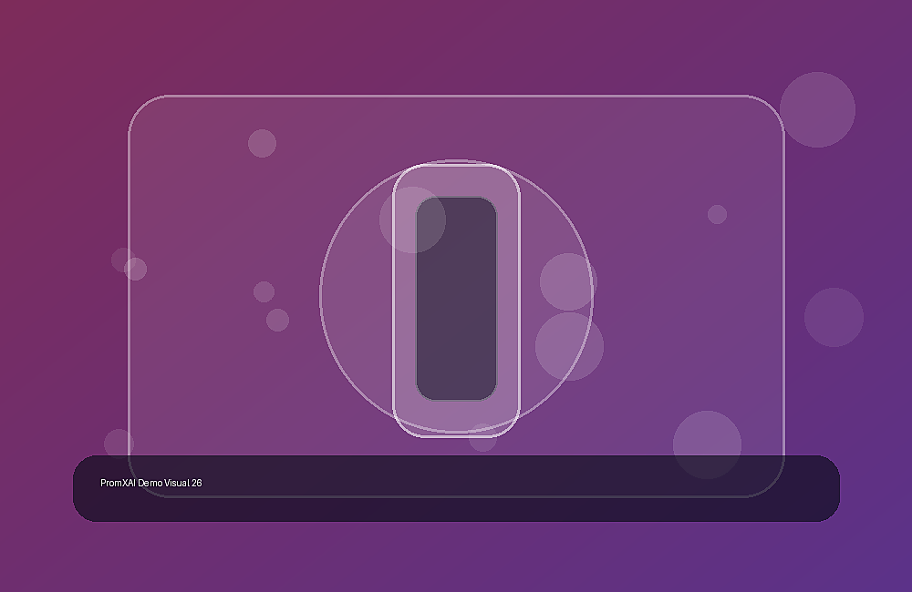Screen dimensions: 912x592
Task: Select the largest bubble outside the panel's upper-right corner
Action: point(817,110)
